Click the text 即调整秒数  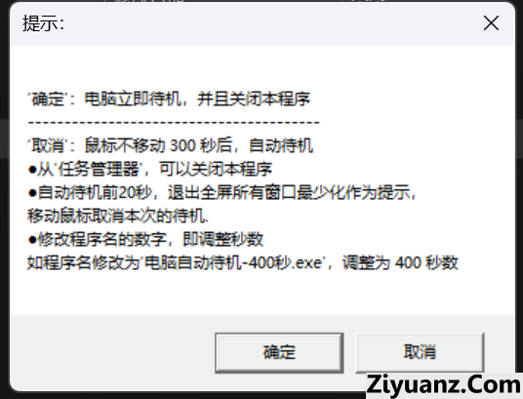point(223,239)
